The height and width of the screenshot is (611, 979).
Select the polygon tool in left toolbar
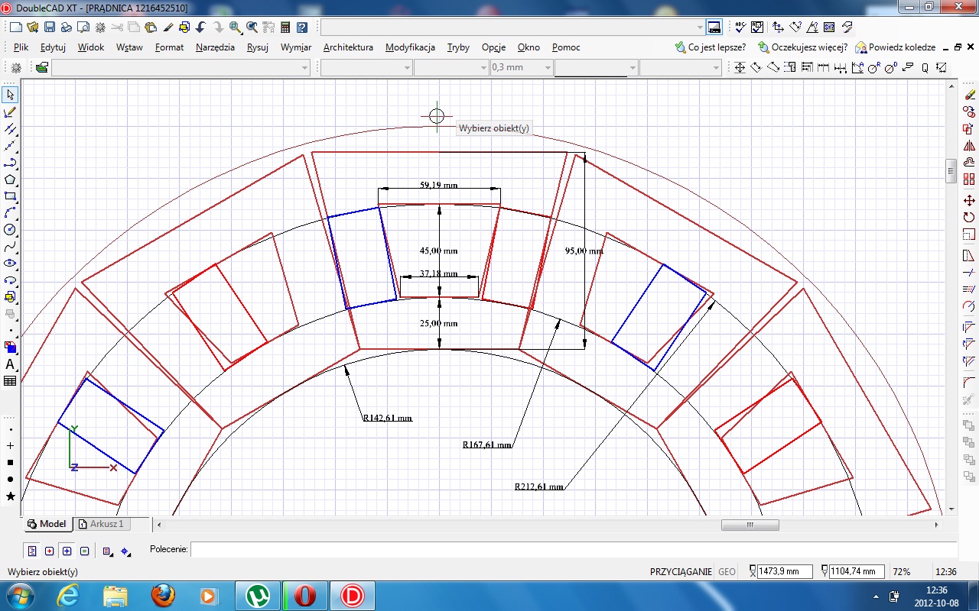[10, 179]
